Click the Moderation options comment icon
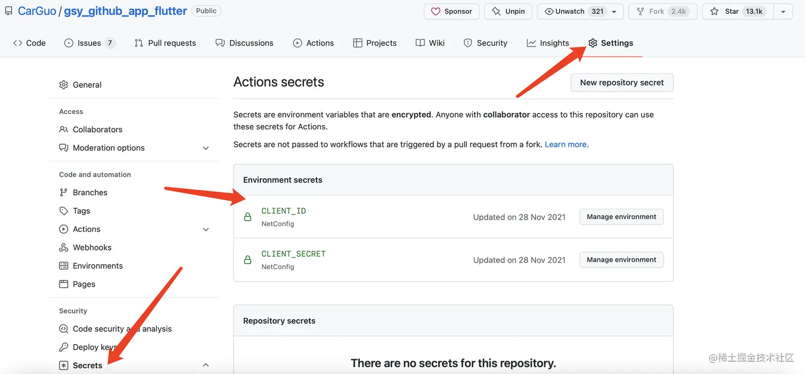 point(63,148)
